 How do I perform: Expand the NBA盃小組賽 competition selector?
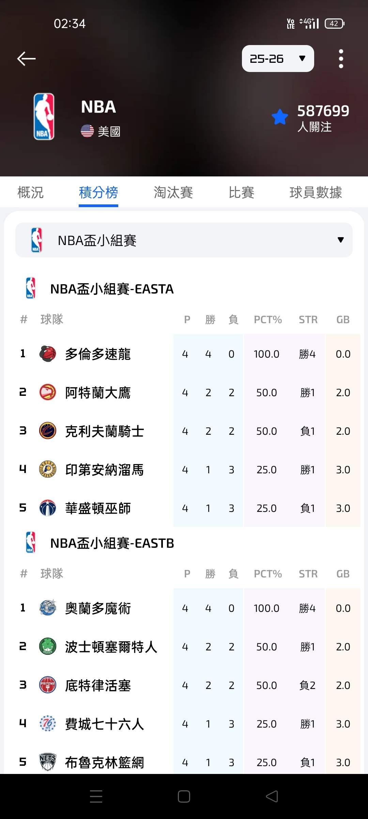point(184,240)
